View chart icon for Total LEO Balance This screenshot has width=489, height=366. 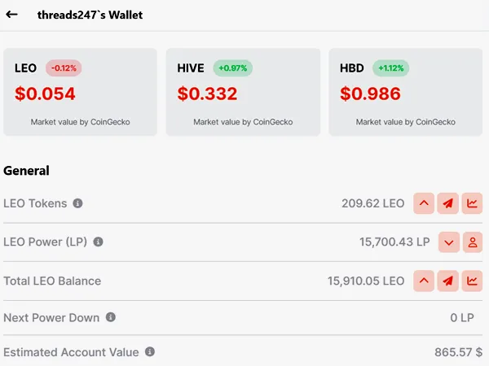click(x=472, y=281)
